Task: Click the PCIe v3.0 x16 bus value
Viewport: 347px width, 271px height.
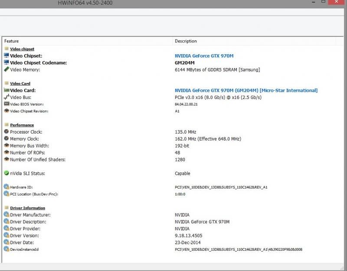Action: tap(218, 97)
